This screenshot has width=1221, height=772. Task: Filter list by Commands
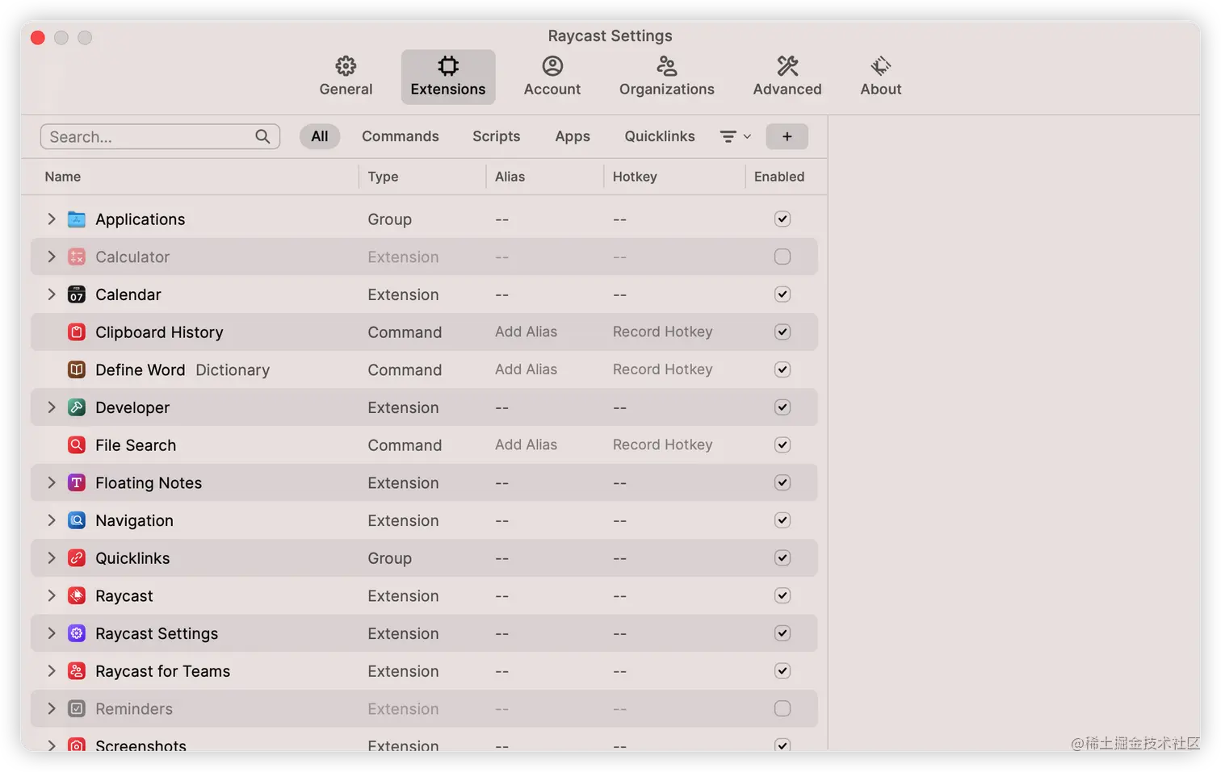tap(401, 136)
